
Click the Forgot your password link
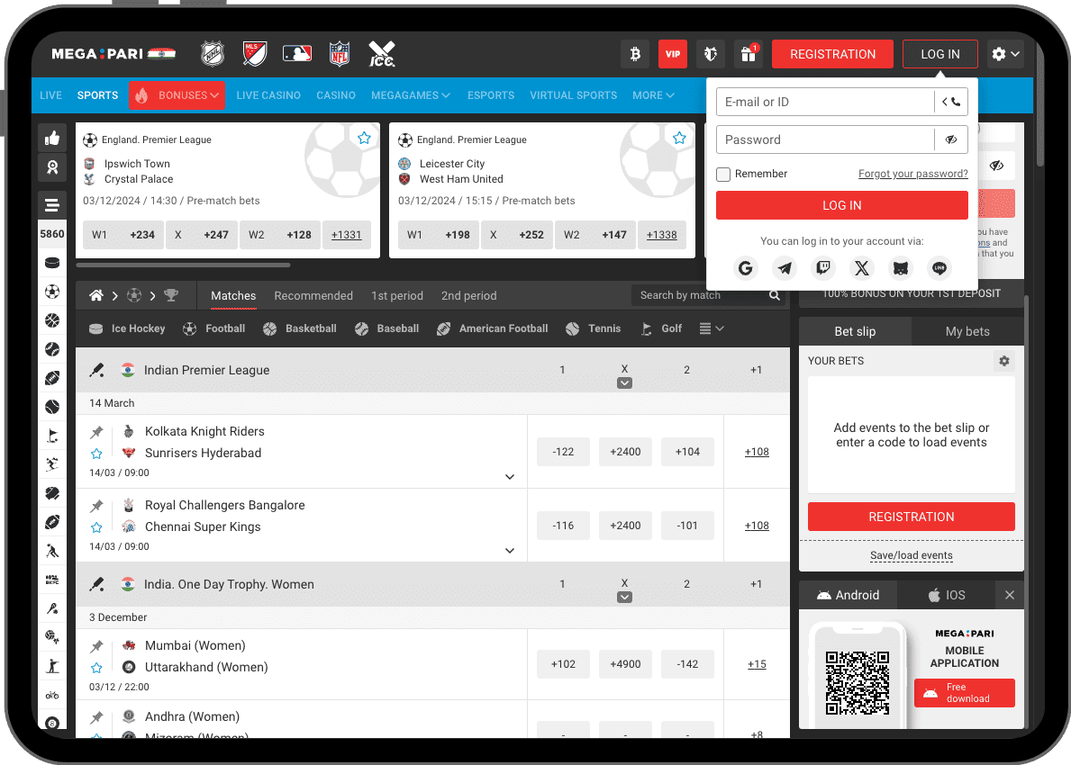pos(912,175)
